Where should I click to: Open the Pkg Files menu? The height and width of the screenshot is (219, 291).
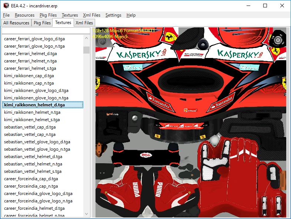coord(48,15)
